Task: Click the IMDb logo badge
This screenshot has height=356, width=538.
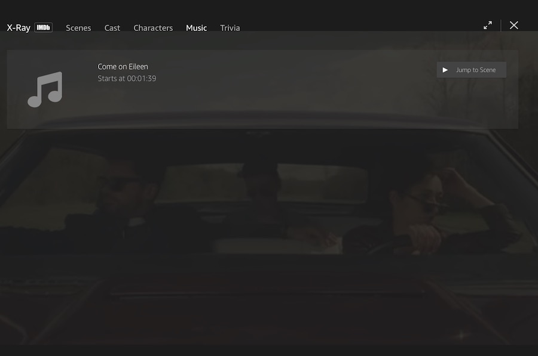Action: 43,27
